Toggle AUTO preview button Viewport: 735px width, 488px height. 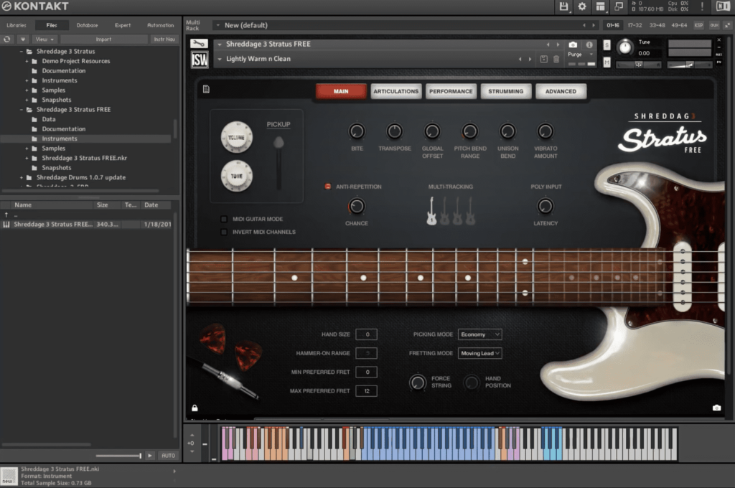point(168,456)
